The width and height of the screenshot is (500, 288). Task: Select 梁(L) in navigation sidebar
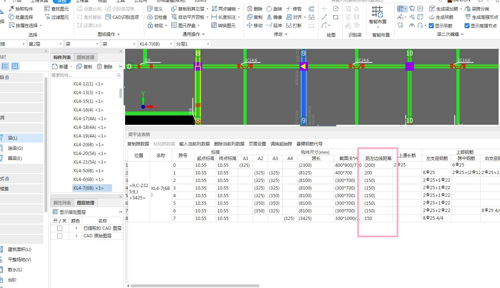tap(22, 138)
